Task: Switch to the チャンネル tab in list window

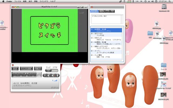Action: pyautogui.click(x=94, y=11)
